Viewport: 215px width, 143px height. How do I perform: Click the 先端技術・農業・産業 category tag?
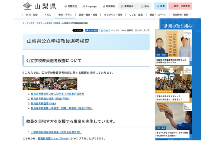tap(164, 92)
